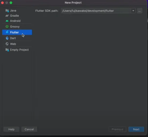Viewport: 148px width, 137px height.
Task: Click the green Android robot icon
Action: click(7, 21)
